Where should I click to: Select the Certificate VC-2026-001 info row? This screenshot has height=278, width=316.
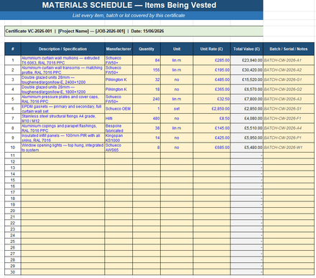coord(134,32)
